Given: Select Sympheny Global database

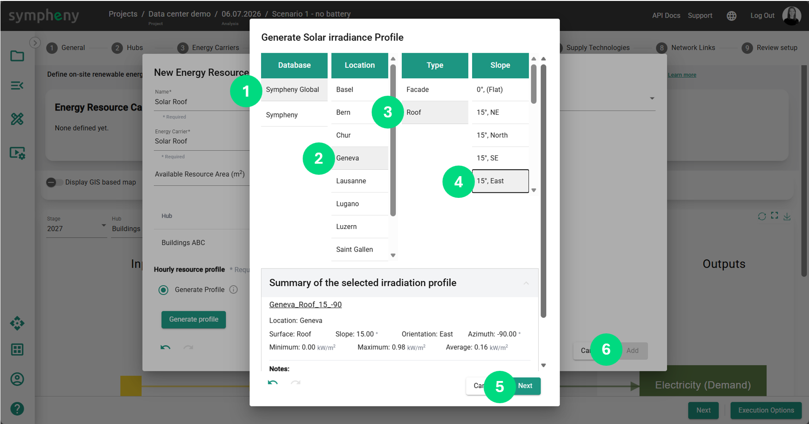Looking at the screenshot, I should 294,90.
